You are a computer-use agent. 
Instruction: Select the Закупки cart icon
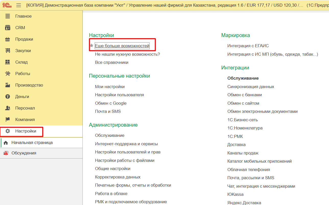[x=8, y=51]
